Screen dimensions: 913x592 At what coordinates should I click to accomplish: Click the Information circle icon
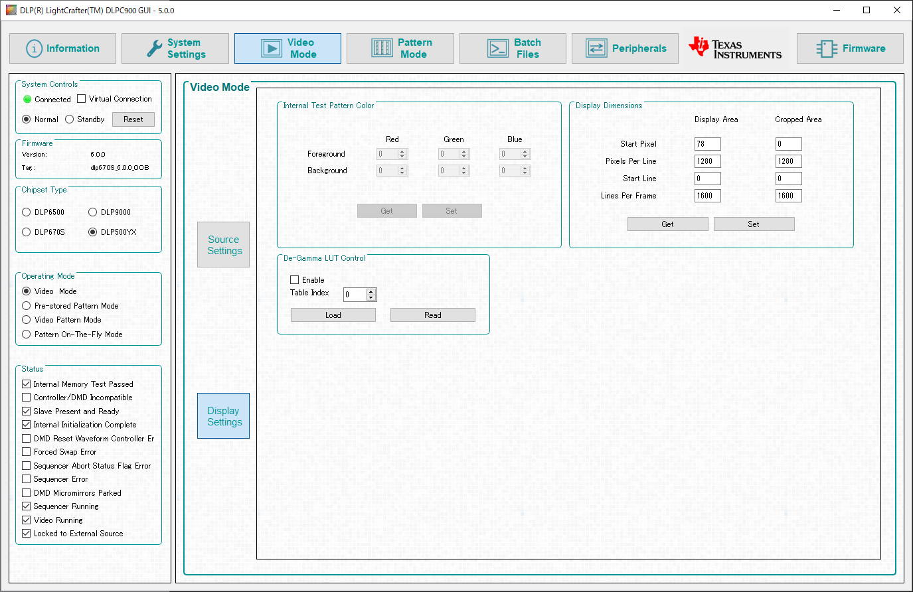[x=34, y=48]
